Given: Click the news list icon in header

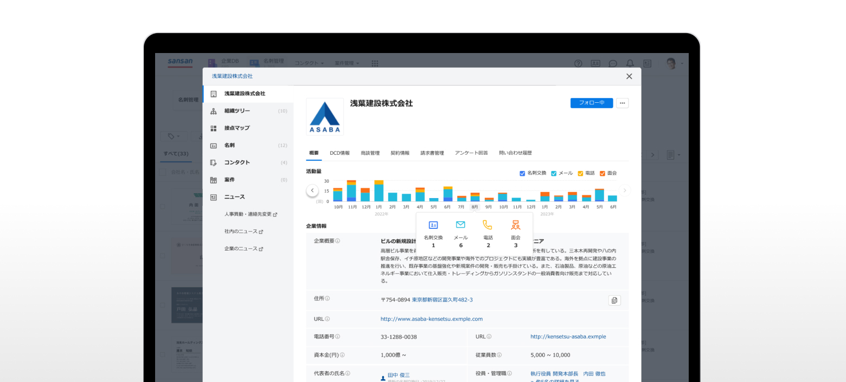Looking at the screenshot, I should coord(647,63).
